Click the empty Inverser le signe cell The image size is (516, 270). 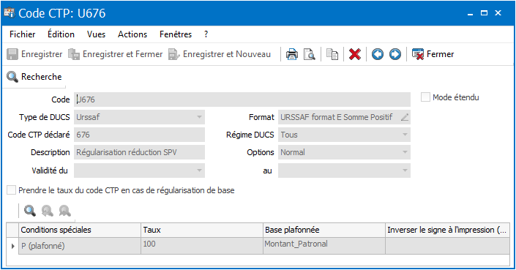pyautogui.click(x=447, y=246)
